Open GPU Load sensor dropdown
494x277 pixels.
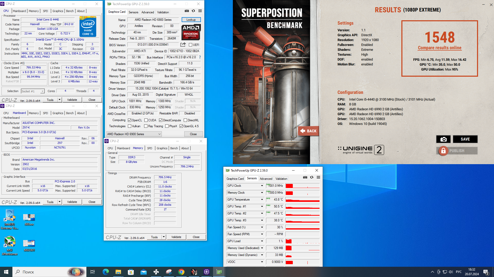(x=262, y=241)
